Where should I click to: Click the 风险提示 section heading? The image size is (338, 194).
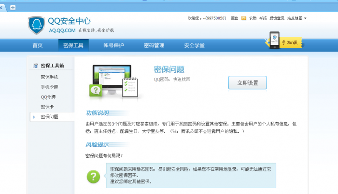point(97,144)
